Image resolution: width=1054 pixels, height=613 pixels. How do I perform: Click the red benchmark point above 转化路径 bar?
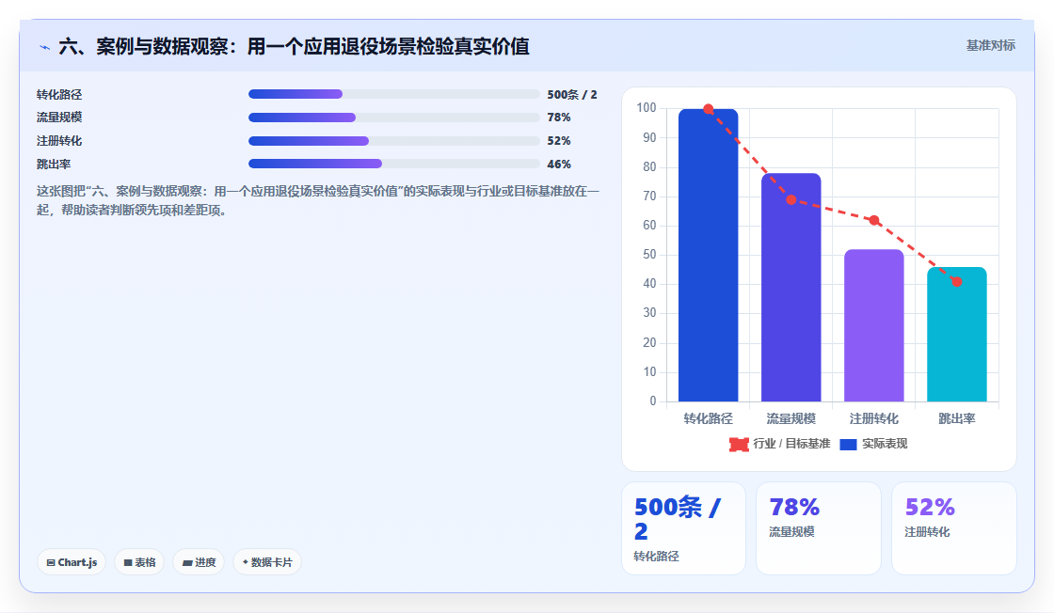point(708,109)
